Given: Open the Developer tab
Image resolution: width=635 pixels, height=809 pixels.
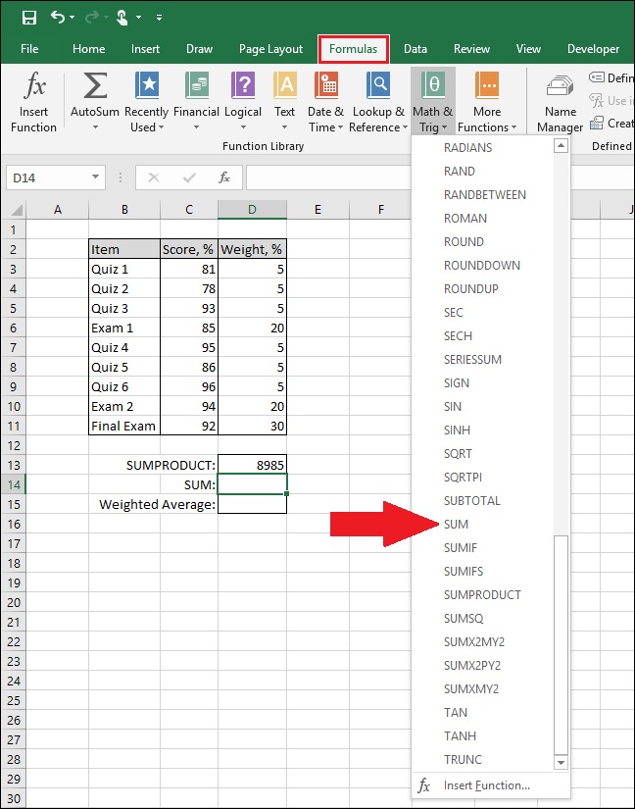Looking at the screenshot, I should [593, 49].
